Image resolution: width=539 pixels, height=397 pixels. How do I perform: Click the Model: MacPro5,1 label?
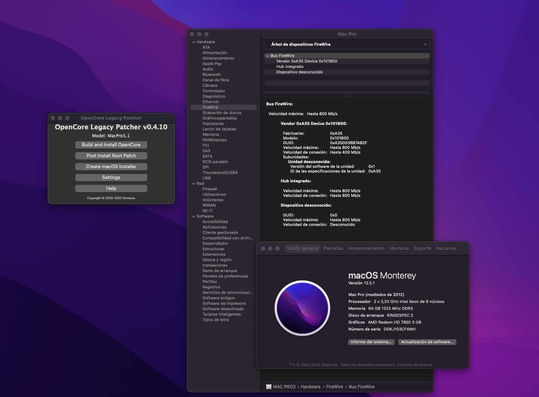(x=111, y=136)
